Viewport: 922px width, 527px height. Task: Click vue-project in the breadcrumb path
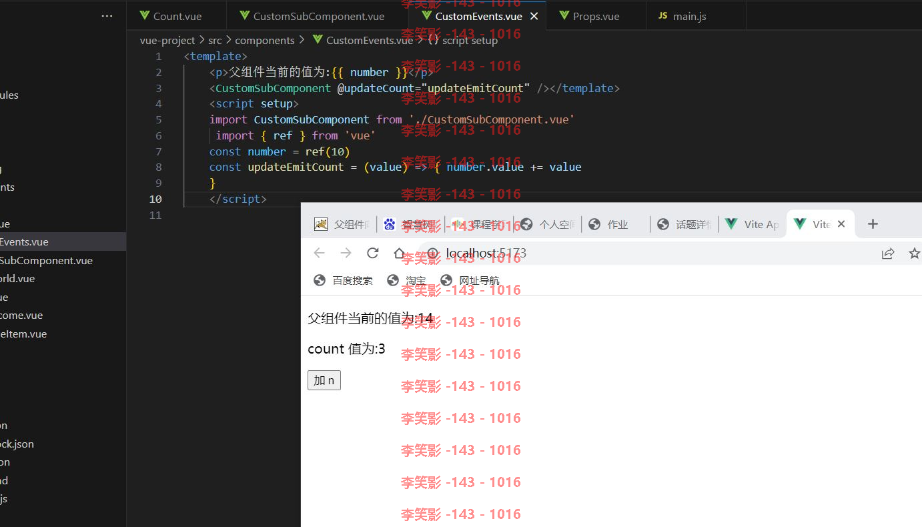coord(167,40)
